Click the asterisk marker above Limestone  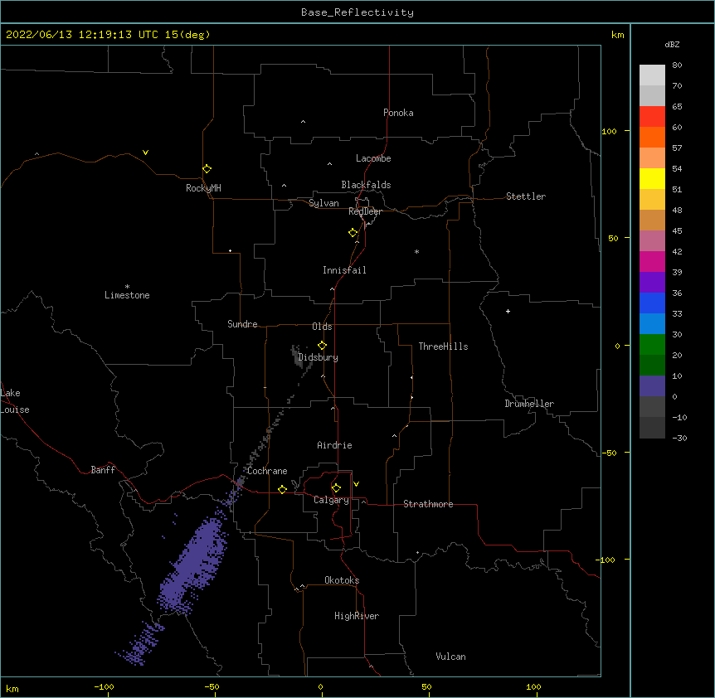[x=127, y=287]
